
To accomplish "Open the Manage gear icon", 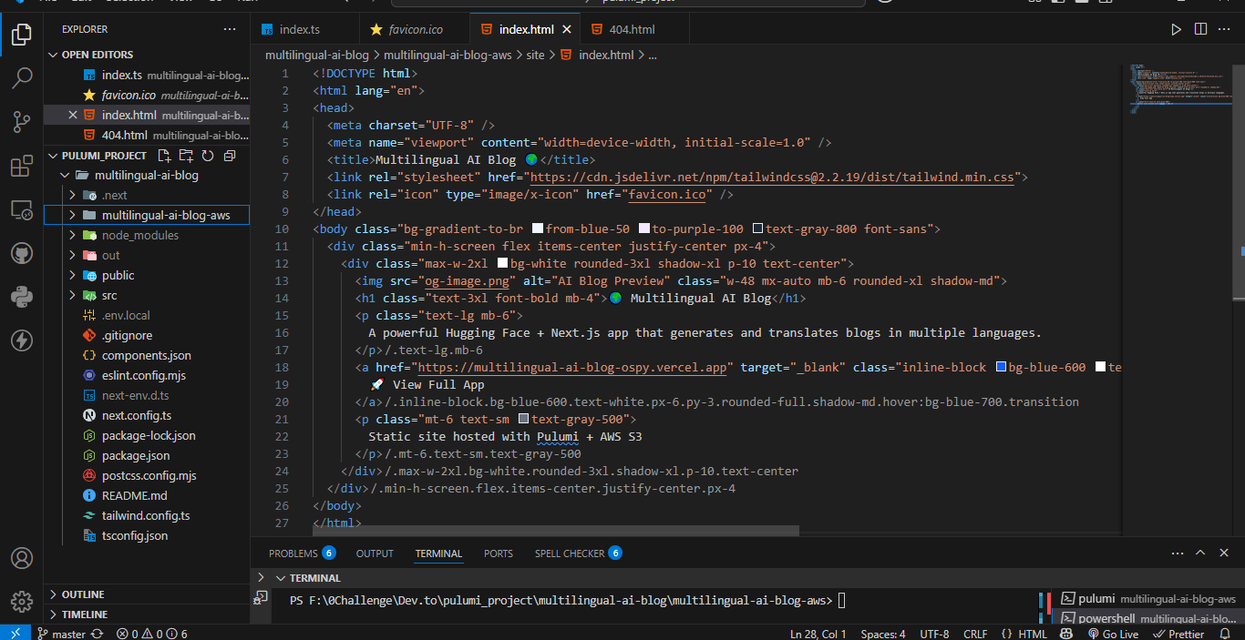I will 22,602.
